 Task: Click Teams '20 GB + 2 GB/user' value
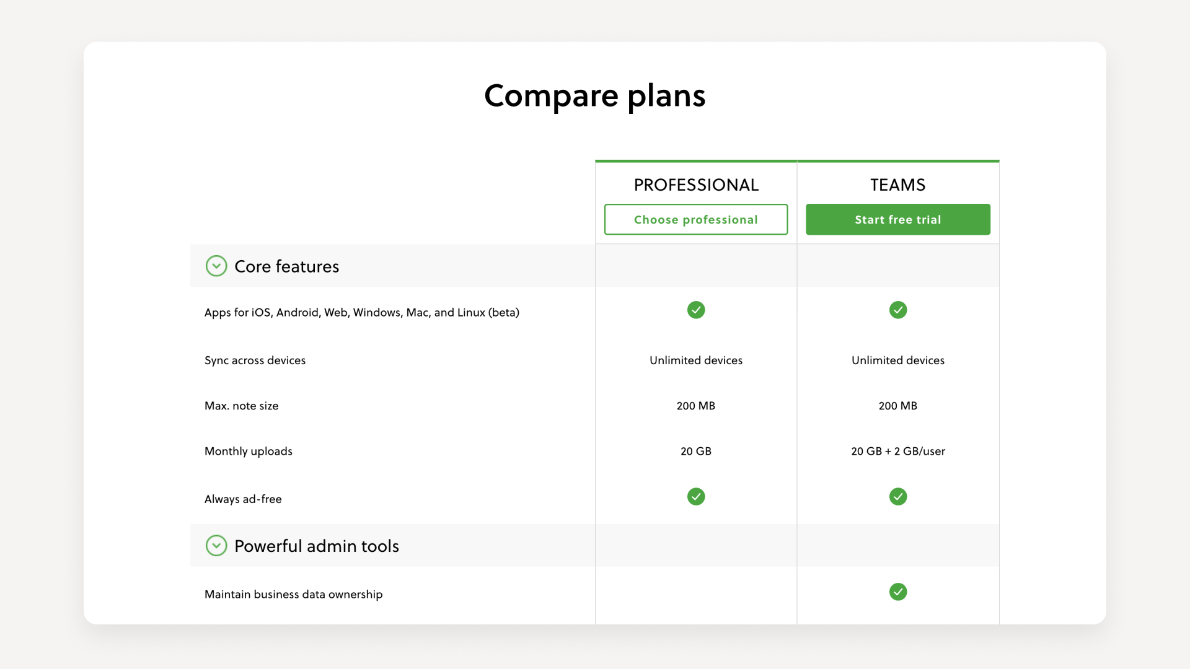pos(898,451)
